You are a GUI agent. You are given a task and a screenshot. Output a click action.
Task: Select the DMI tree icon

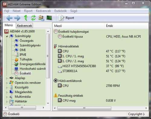coord(16,50)
